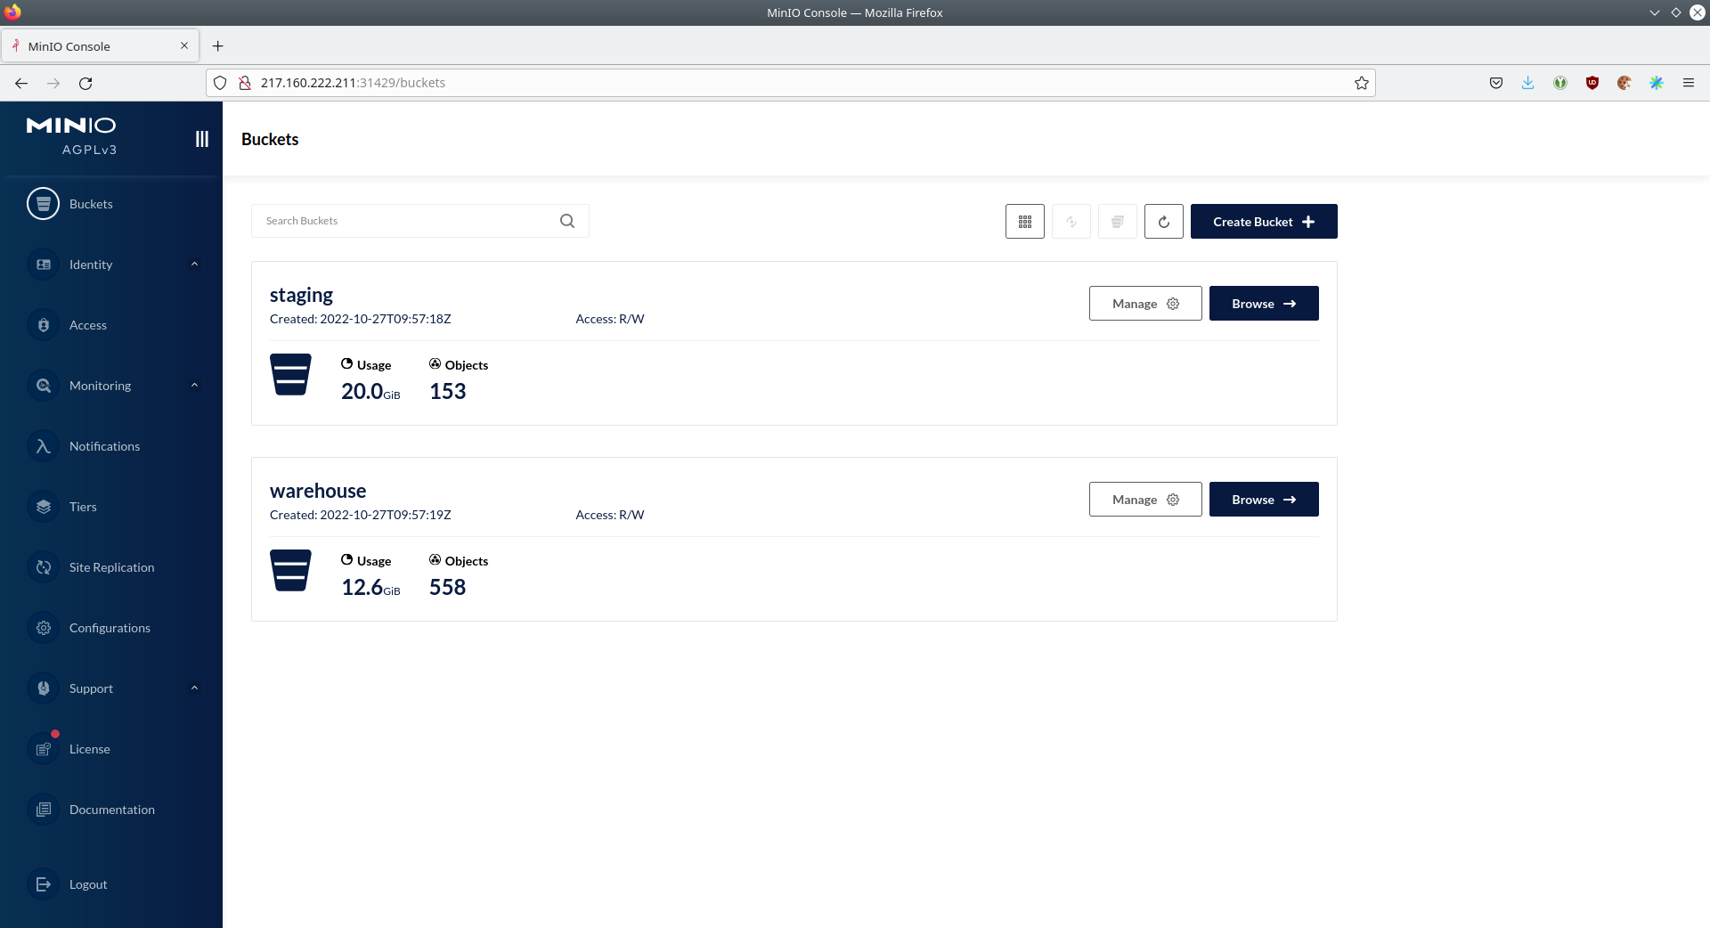The height and width of the screenshot is (928, 1710).
Task: Collapse the sidebar with the menu toggle icon
Action: click(202, 139)
